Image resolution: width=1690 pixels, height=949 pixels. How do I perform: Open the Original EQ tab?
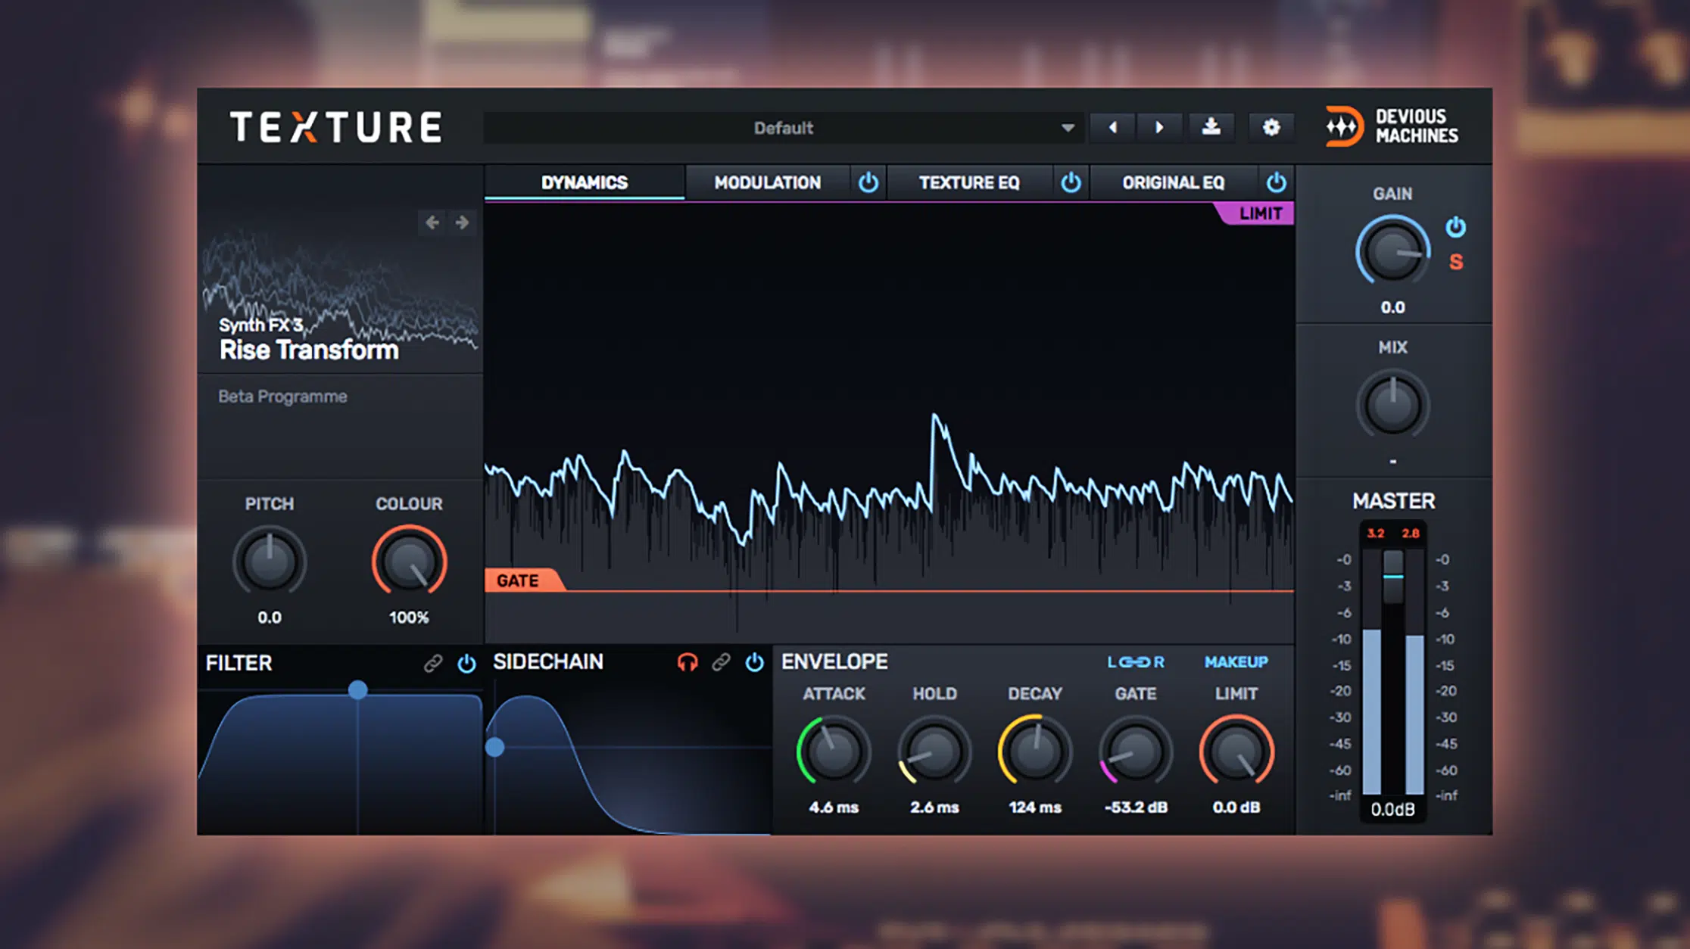pos(1173,182)
